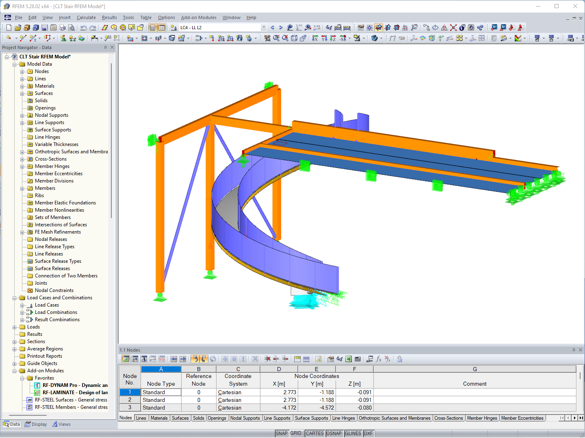Collapse the Add-on Modules folder
Image resolution: width=585 pixels, height=438 pixels.
coord(15,371)
